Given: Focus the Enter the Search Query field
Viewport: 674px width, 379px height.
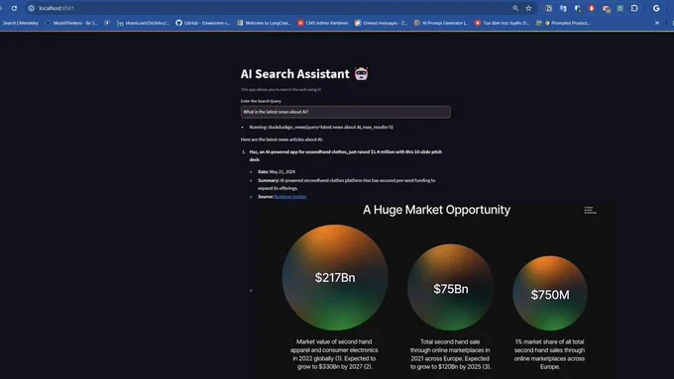Looking at the screenshot, I should (x=346, y=112).
